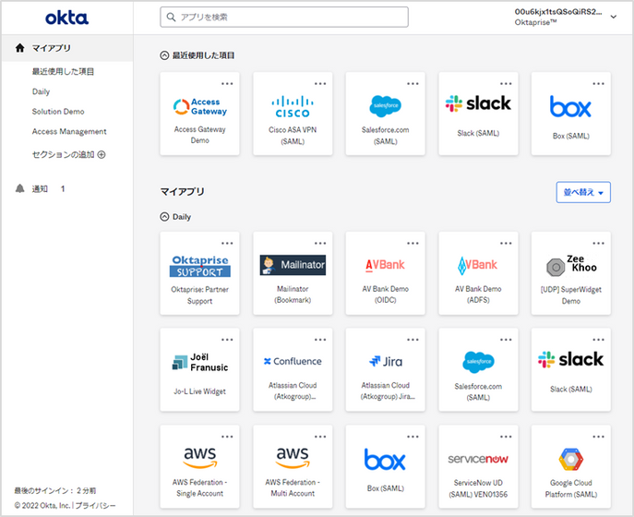The image size is (634, 517).
Task: Open 通知 notifications in sidebar
Action: [40, 189]
